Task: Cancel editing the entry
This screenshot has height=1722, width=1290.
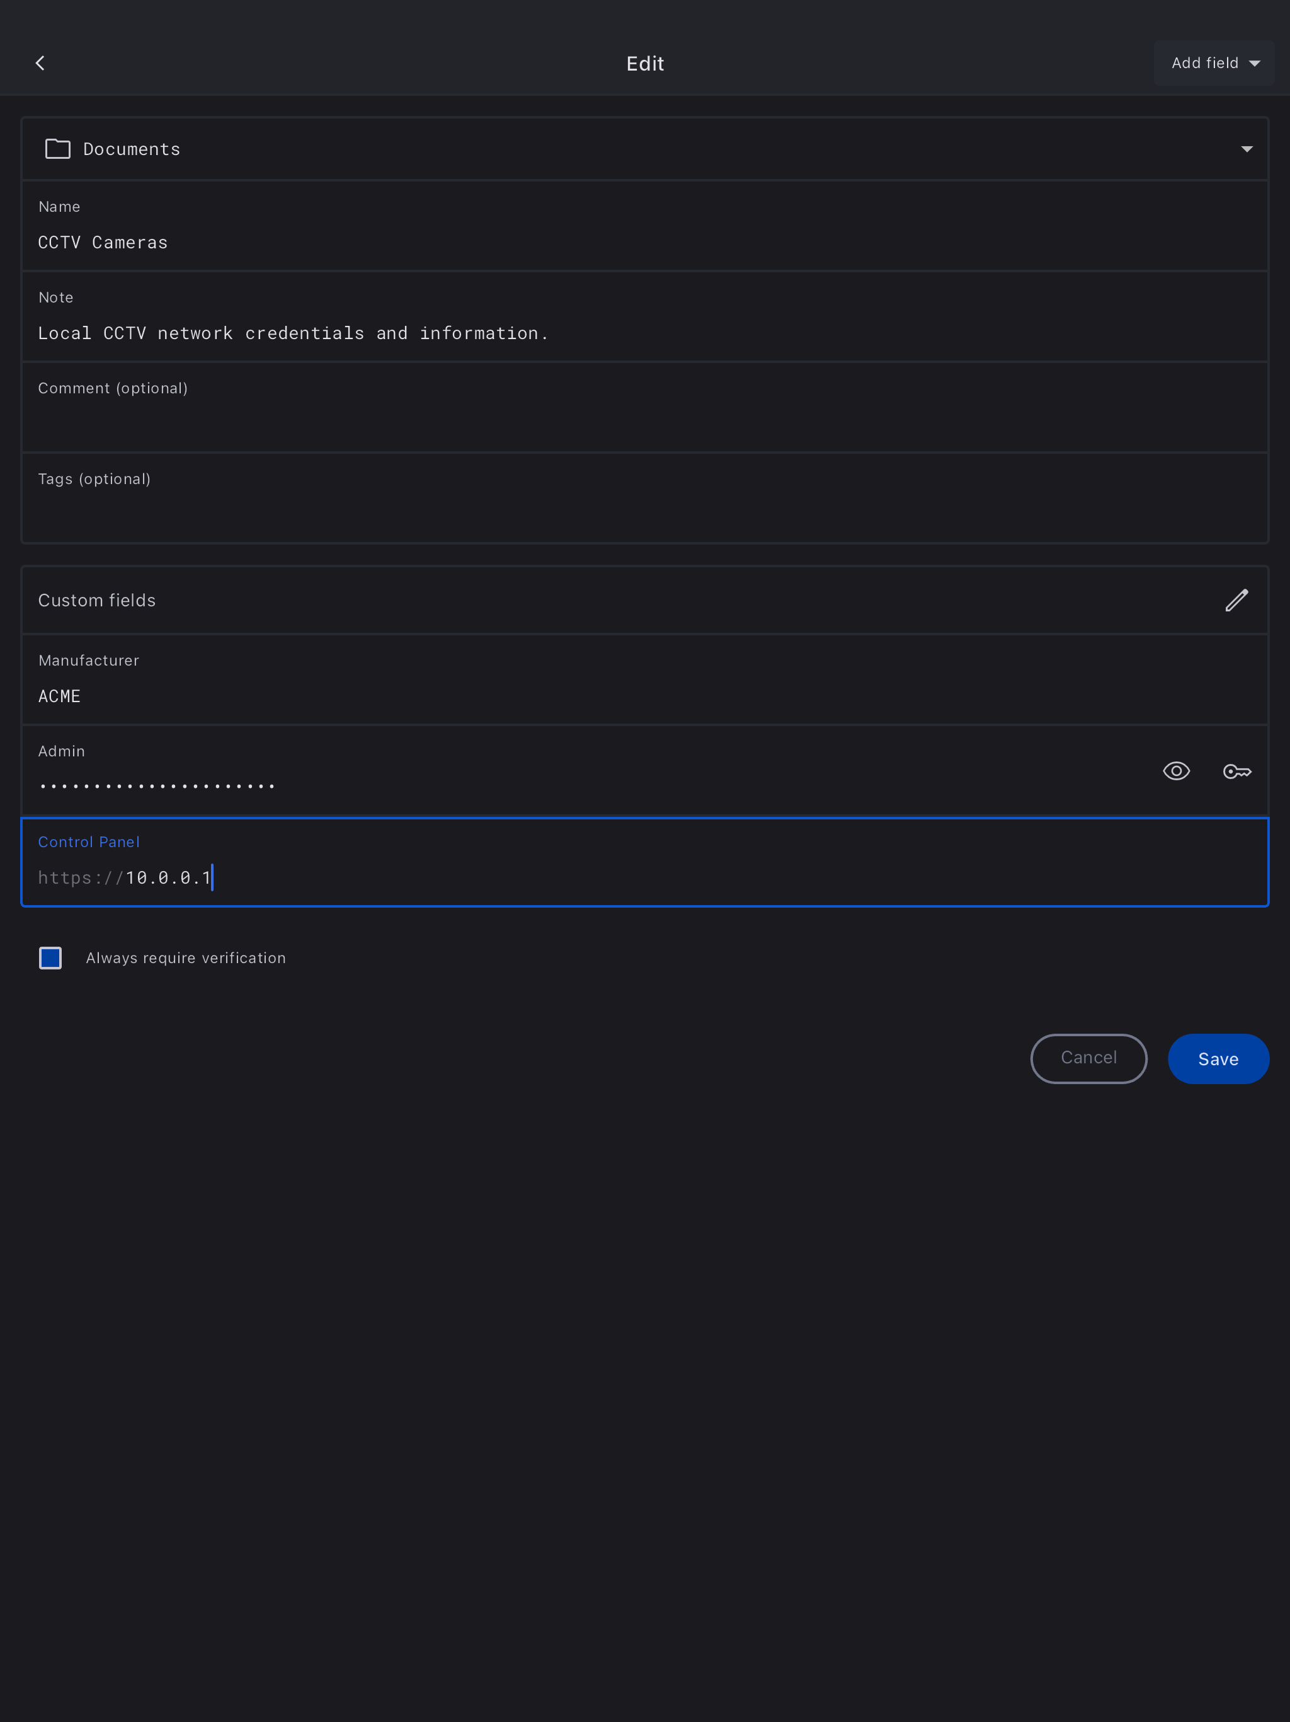Action: tap(1088, 1059)
